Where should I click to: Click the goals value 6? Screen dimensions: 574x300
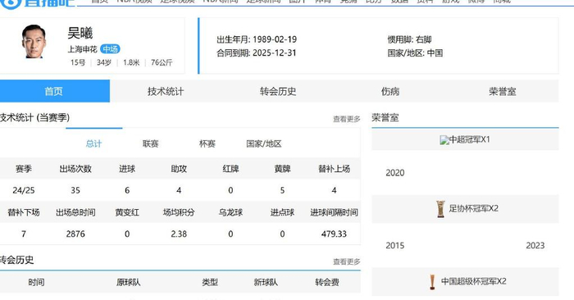(127, 190)
